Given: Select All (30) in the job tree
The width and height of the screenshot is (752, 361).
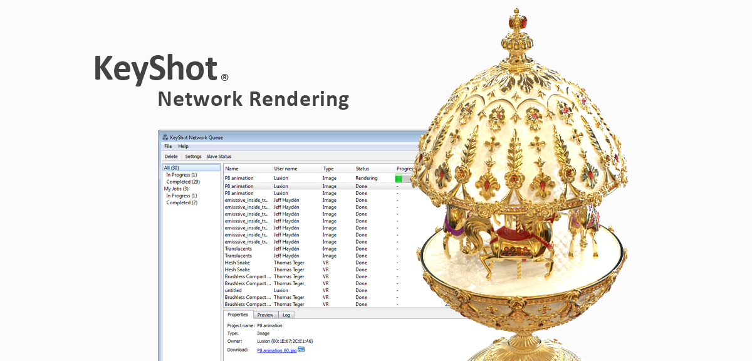Looking at the screenshot, I should click(191, 168).
